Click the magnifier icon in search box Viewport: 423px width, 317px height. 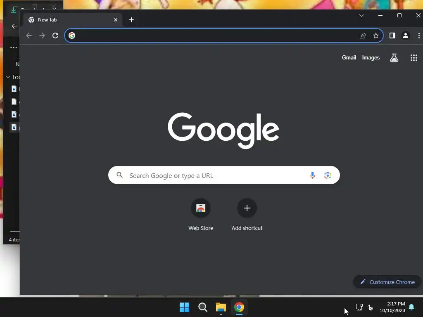pos(119,175)
